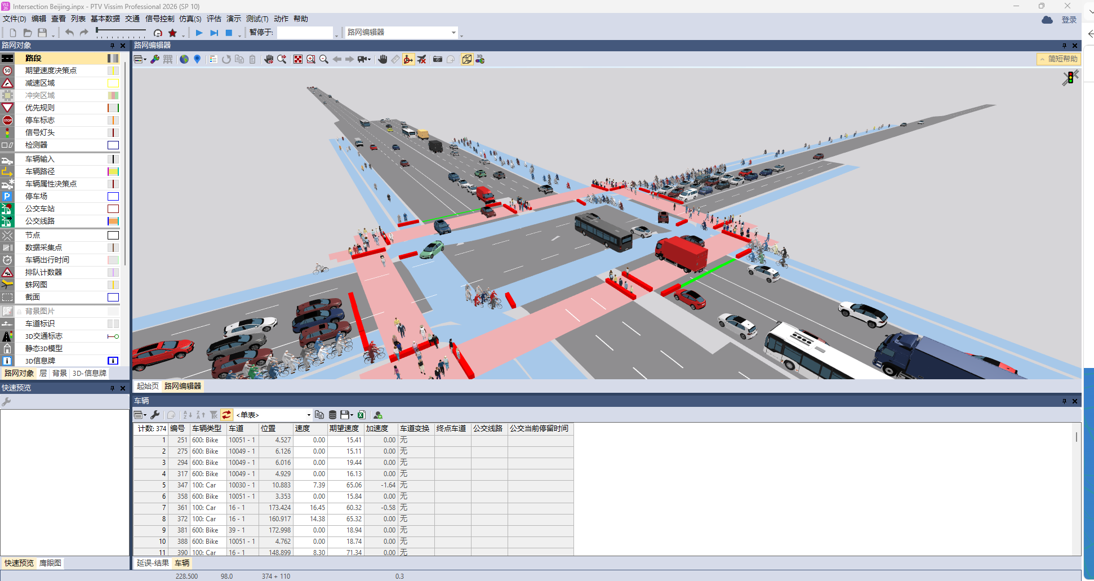Screen dimensions: 1094x581
Task: Click the zoom in magnifier icon
Action: tap(311, 59)
